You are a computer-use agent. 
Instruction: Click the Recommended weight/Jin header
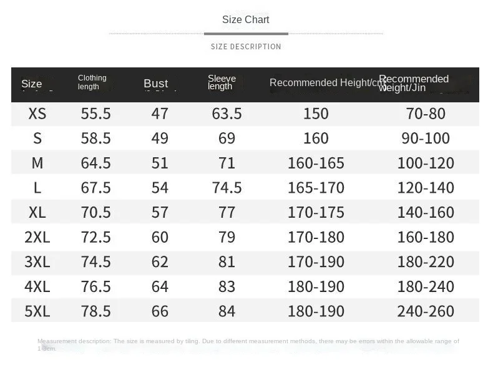coord(414,83)
